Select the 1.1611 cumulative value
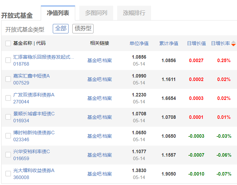This screenshot has height=185, width=237. (169, 79)
